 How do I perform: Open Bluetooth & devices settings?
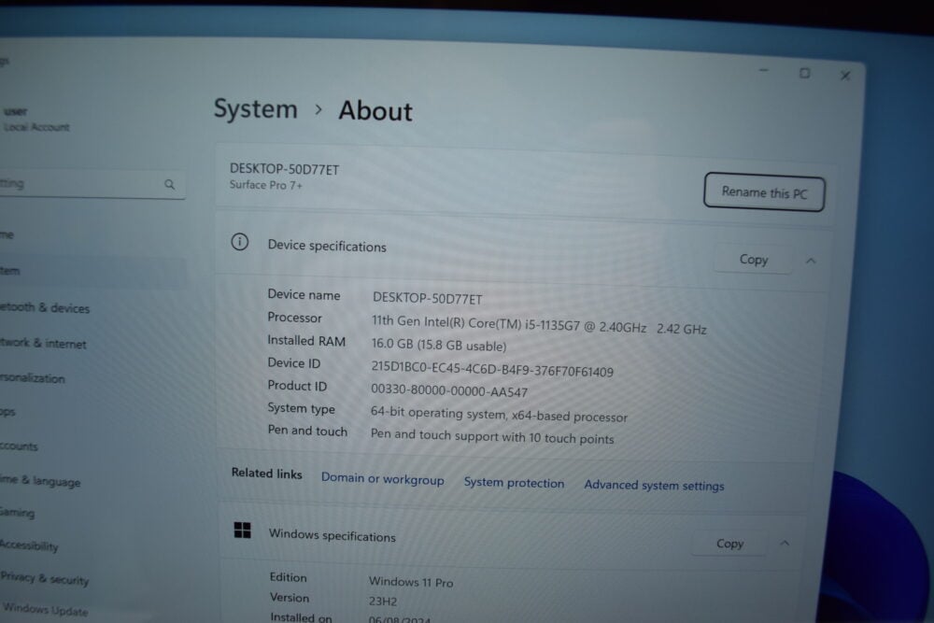coord(45,307)
